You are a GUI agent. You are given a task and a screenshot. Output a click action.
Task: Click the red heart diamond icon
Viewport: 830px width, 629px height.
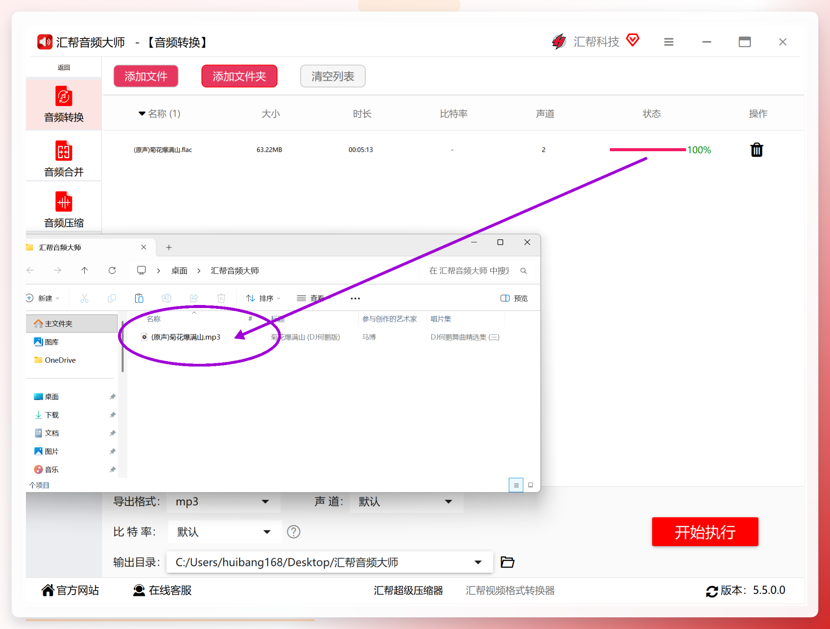click(x=633, y=40)
